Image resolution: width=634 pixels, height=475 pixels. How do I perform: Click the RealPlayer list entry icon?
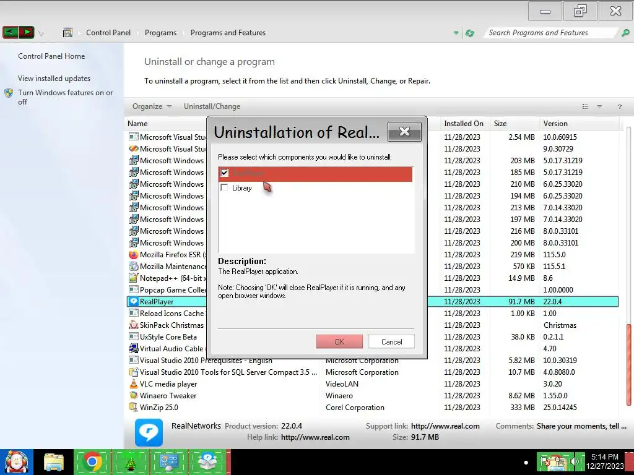(134, 302)
